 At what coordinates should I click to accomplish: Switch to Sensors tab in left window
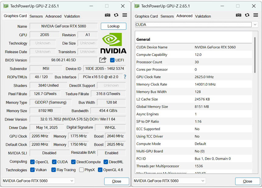click(x=36, y=16)
